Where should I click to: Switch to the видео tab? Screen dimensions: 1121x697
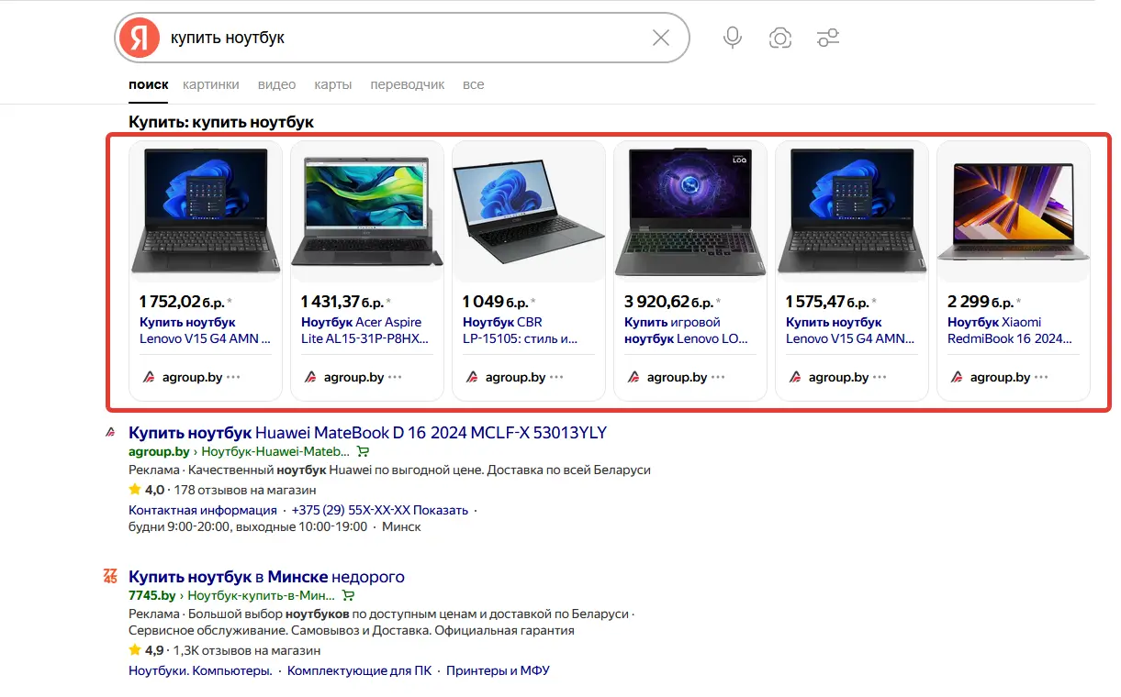pos(276,84)
